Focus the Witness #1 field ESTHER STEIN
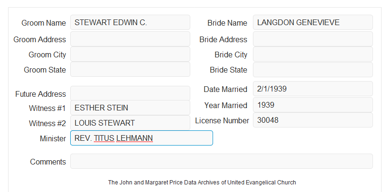This screenshot has width=382, height=192. click(x=130, y=108)
